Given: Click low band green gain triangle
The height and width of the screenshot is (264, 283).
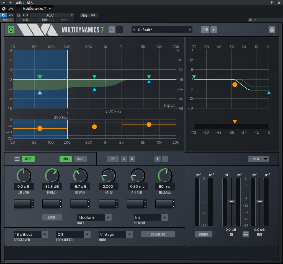Looking at the screenshot, I should pos(40,77).
